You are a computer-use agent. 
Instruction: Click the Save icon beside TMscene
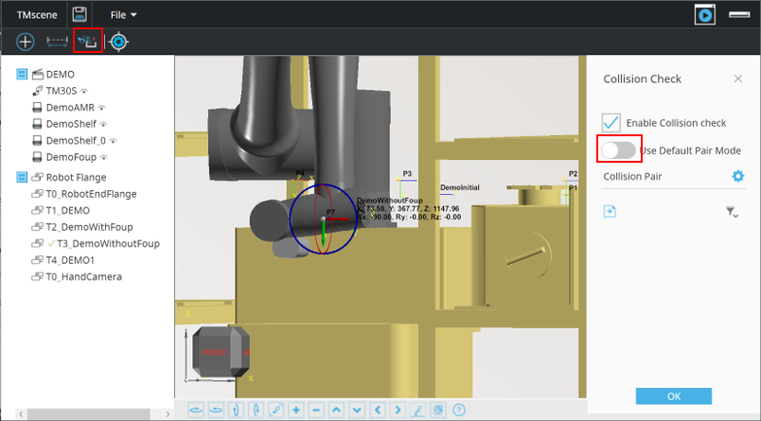[80, 15]
